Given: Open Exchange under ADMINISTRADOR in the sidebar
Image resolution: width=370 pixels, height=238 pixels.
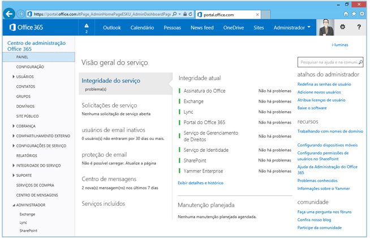Looking at the screenshot, I should pos(27,214).
